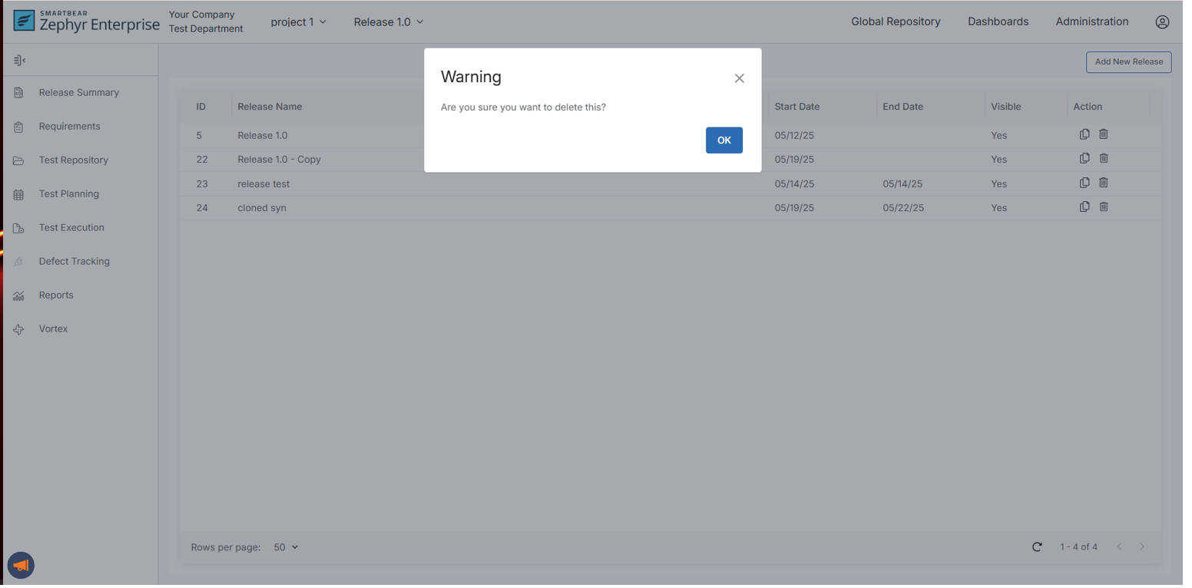The image size is (1192, 588).
Task: Open Test Repository in the sidebar
Action: 73,160
